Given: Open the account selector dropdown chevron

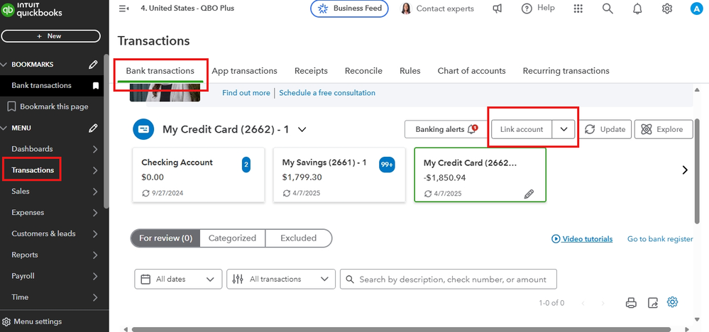Looking at the screenshot, I should (x=302, y=130).
